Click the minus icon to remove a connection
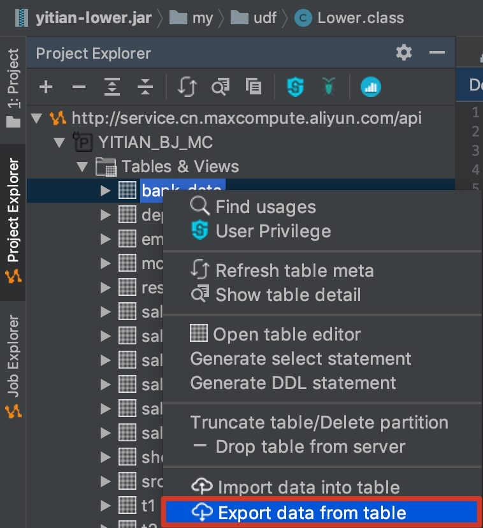 [x=79, y=87]
